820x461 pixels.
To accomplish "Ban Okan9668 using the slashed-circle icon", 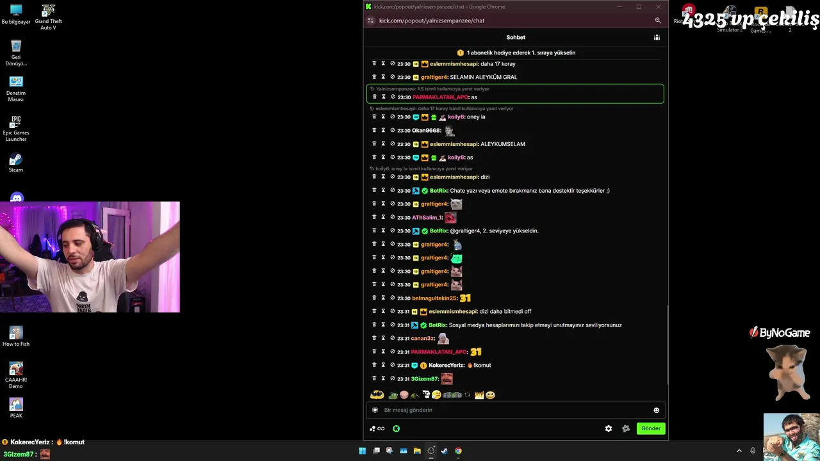I will 392,131.
